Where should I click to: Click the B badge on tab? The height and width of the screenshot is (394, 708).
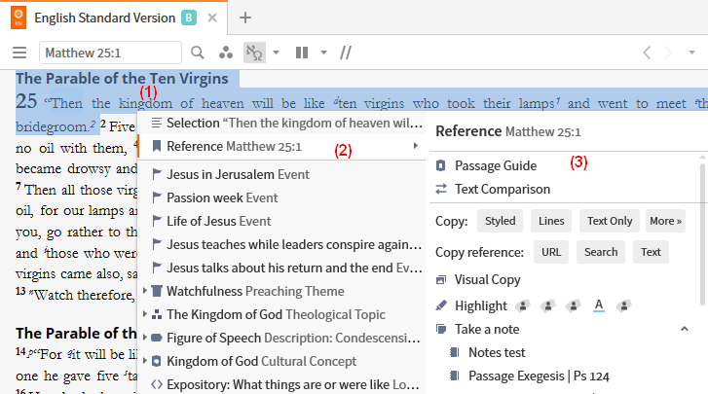[189, 18]
